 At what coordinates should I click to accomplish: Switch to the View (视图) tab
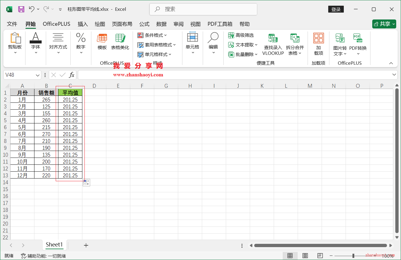[196, 24]
